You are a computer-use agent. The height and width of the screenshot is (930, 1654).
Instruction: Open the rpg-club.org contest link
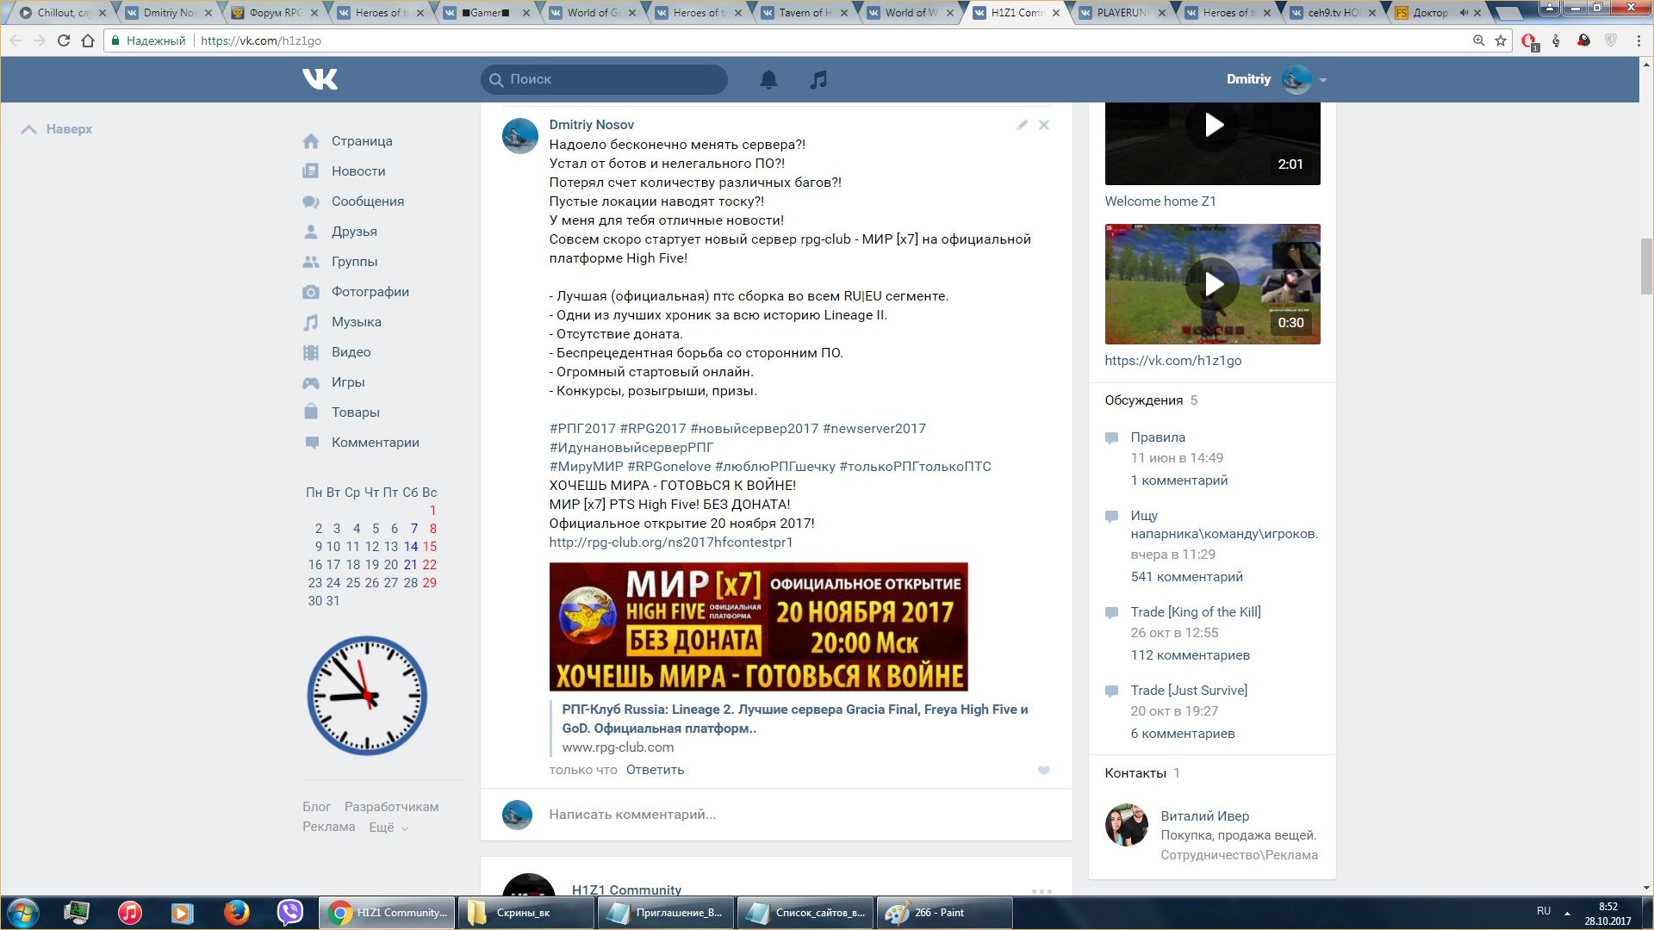coord(671,542)
